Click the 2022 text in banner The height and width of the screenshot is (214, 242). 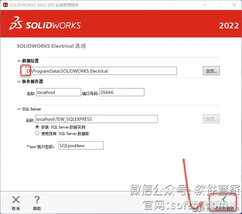[x=229, y=26]
